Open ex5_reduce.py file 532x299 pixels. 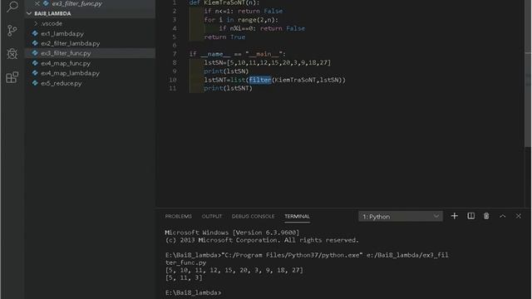click(x=61, y=83)
